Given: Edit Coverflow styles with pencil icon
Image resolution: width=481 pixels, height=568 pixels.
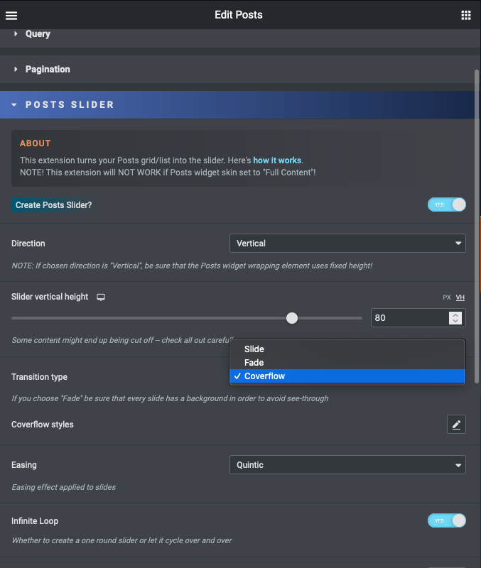Looking at the screenshot, I should point(456,425).
